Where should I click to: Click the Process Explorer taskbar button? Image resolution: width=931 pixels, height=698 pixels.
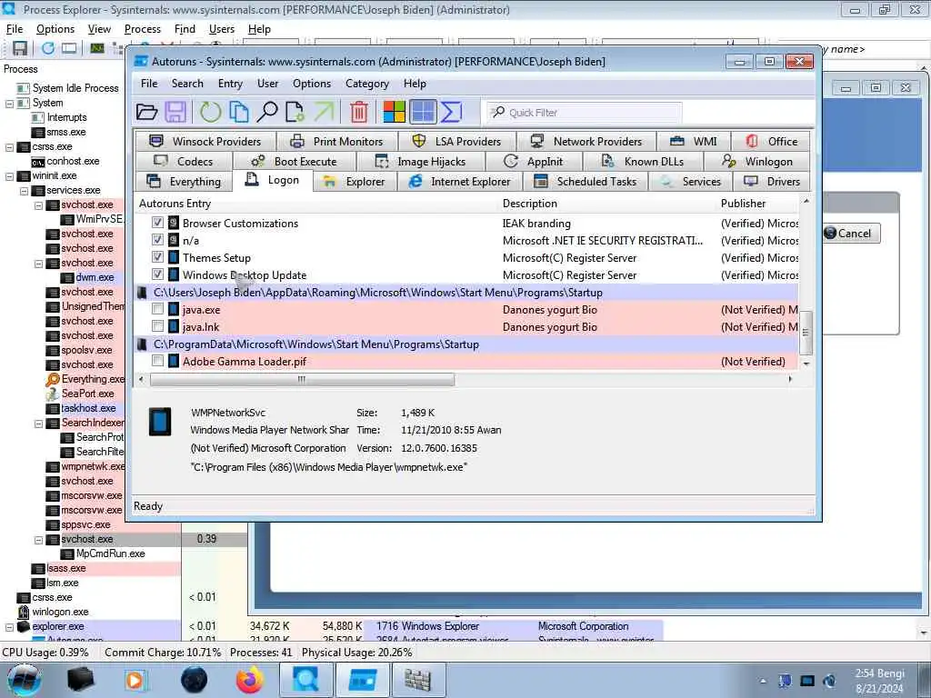pos(305,680)
